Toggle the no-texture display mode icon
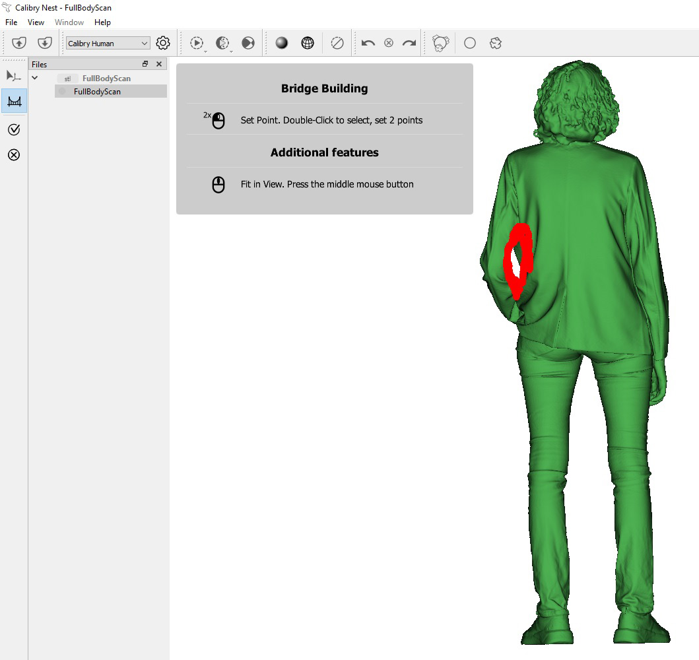 point(337,43)
